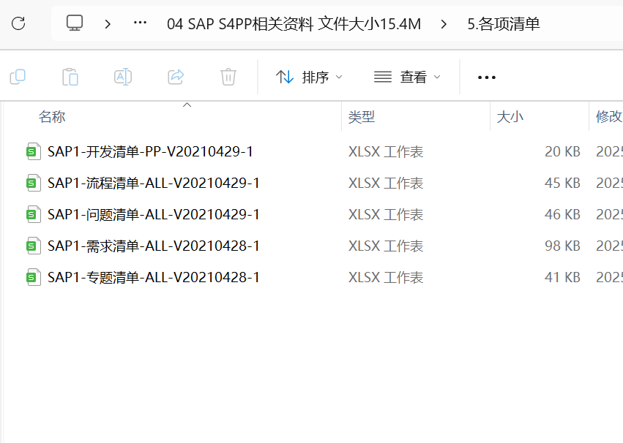Click the Copy icon in toolbar
The width and height of the screenshot is (623, 443).
18,77
